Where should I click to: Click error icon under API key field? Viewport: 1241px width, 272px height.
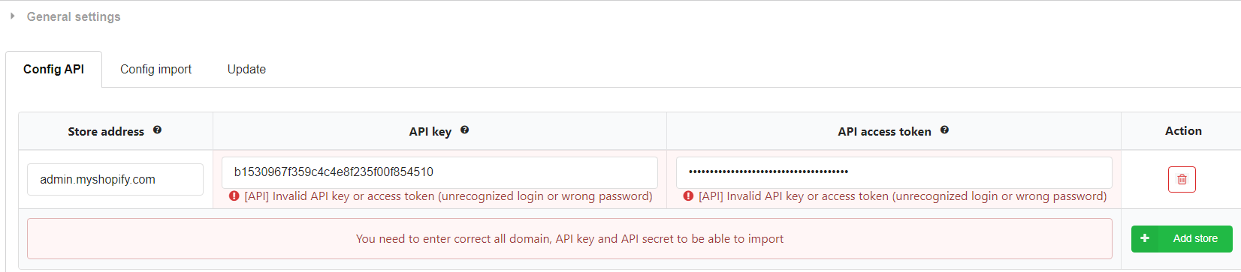pyautogui.click(x=234, y=196)
